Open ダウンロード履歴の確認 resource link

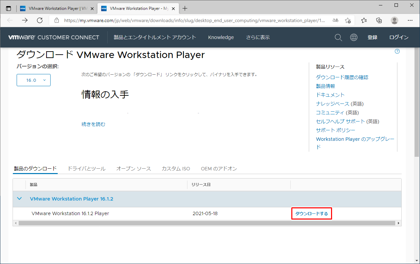(x=342, y=77)
